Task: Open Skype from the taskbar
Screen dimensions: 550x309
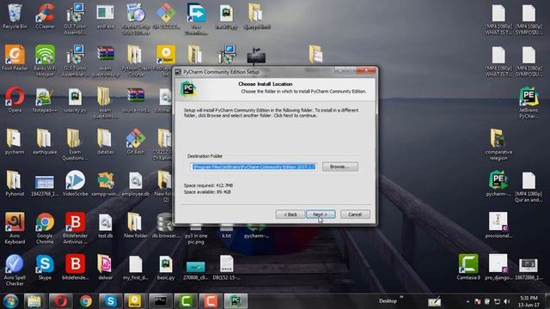Action: tap(111, 301)
